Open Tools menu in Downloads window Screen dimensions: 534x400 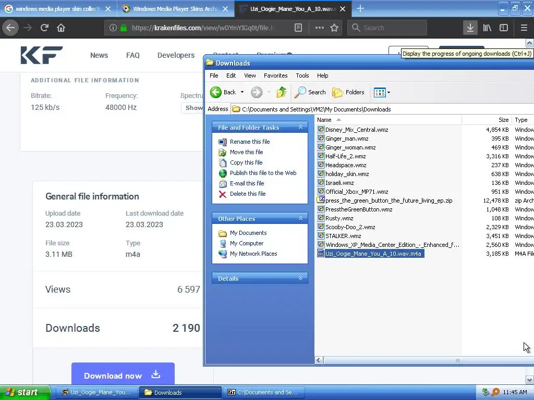pos(302,76)
